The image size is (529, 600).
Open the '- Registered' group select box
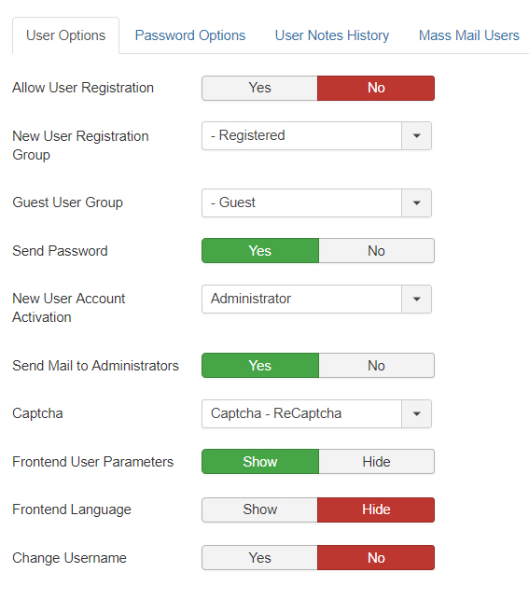(316, 136)
